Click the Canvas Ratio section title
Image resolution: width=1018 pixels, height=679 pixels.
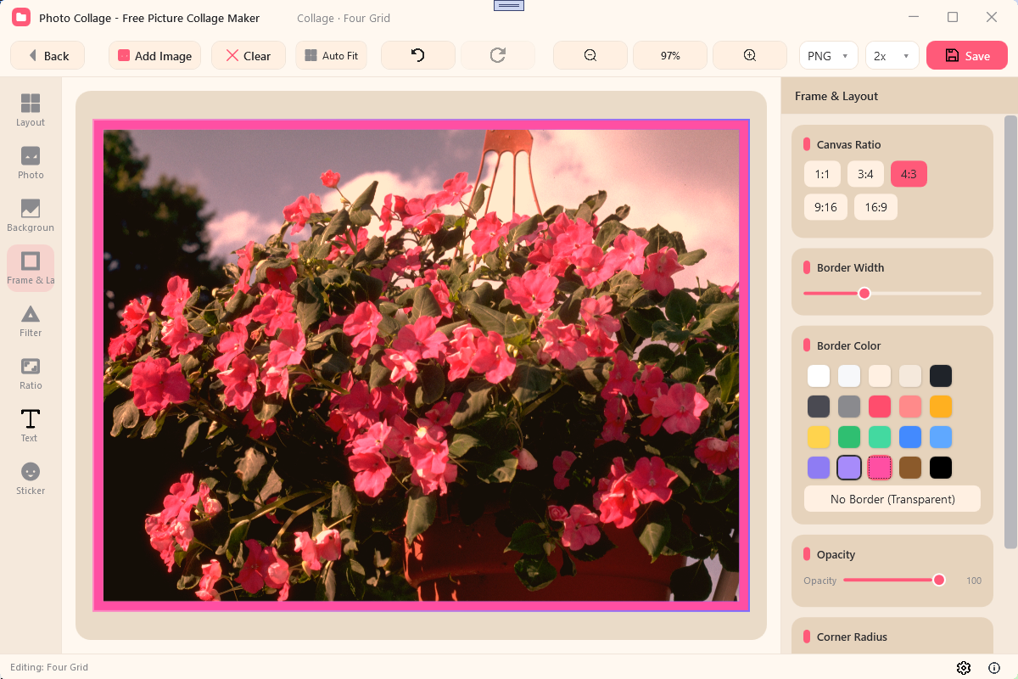(848, 144)
